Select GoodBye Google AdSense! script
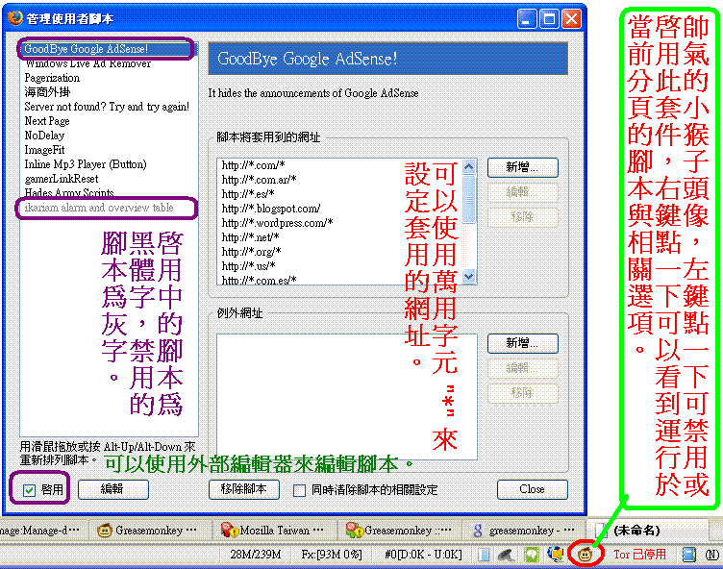 [x=109, y=49]
